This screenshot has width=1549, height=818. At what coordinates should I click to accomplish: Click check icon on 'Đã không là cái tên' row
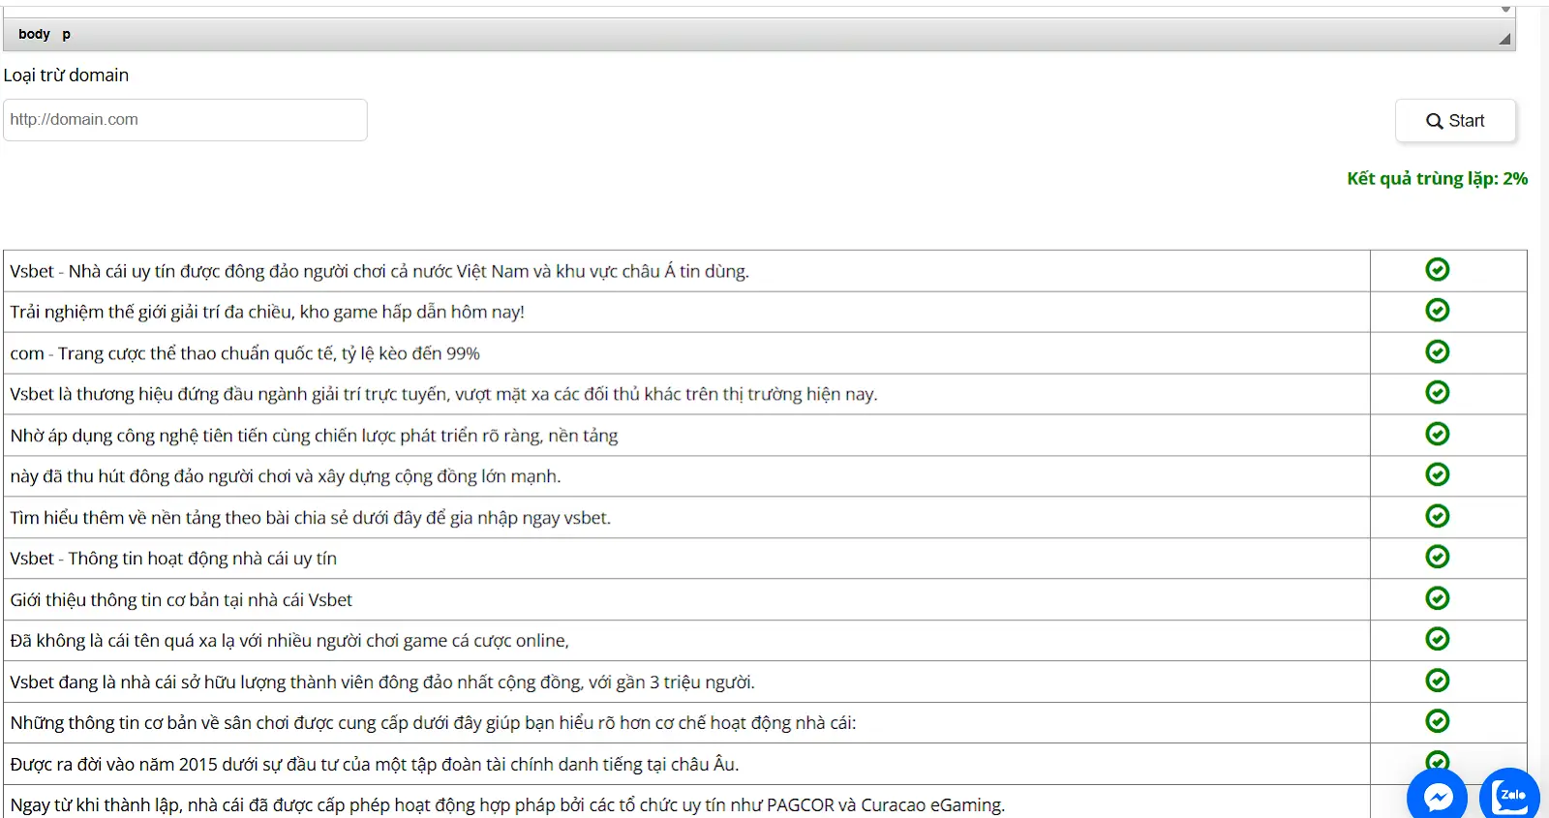[1437, 640]
